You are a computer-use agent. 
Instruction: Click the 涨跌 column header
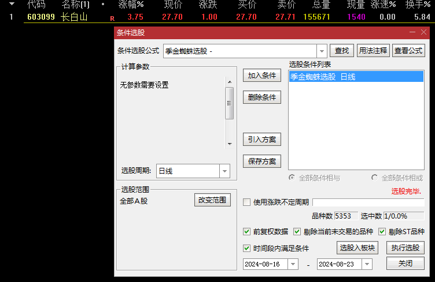pyautogui.click(x=208, y=5)
